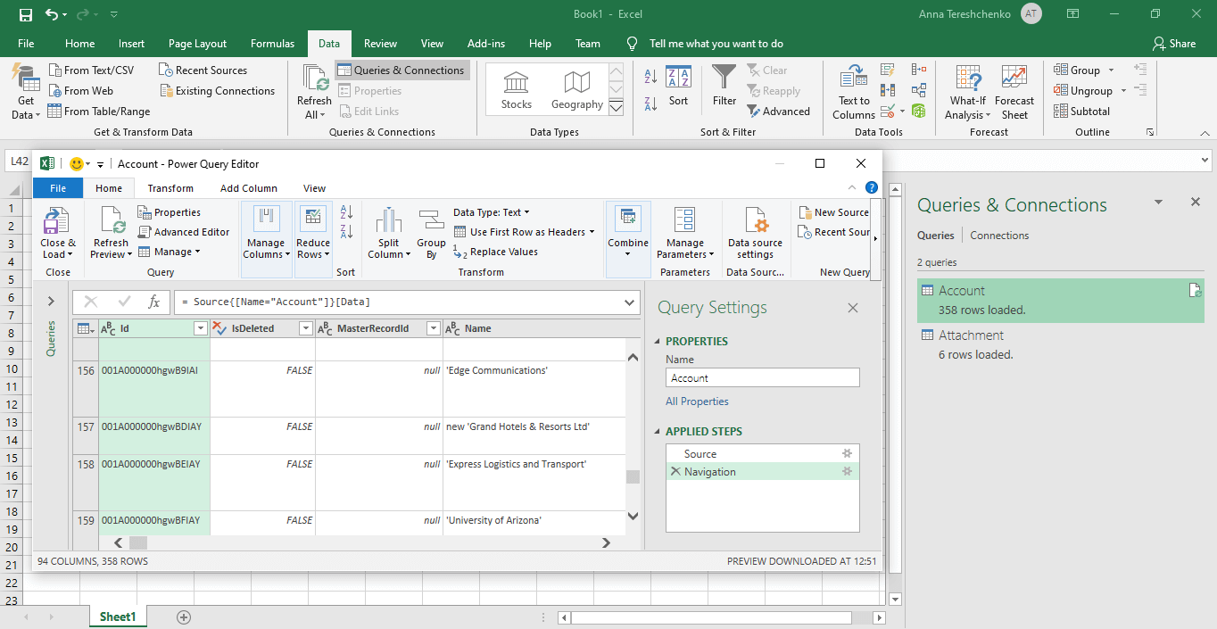Select the Stocks data type
The width and height of the screenshot is (1217, 629).
coord(516,89)
